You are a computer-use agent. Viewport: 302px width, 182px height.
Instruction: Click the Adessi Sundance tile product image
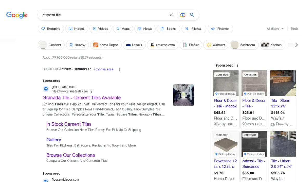254,144
